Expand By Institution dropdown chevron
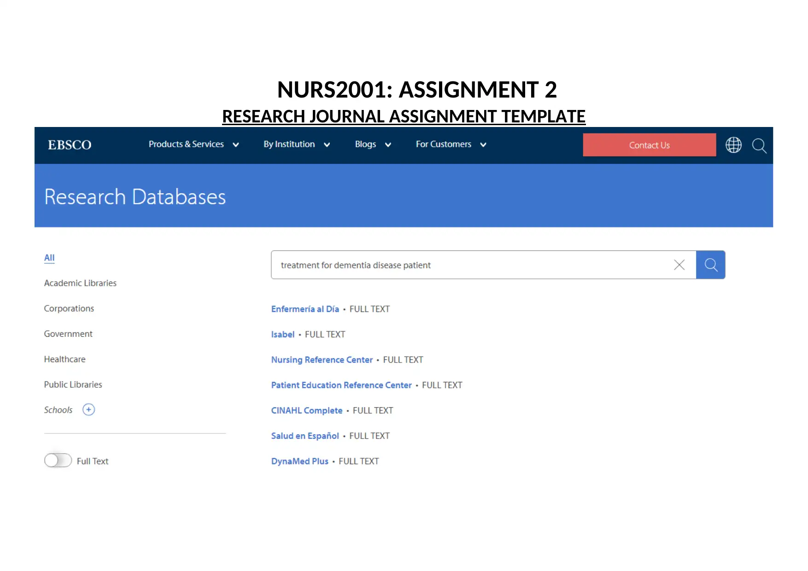Screen dimensions: 808x571 click(327, 145)
